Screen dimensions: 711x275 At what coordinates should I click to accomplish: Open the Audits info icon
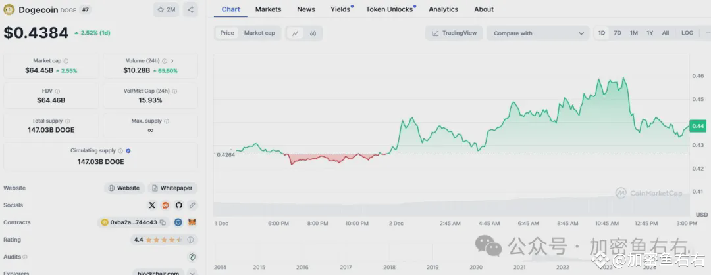25,257
